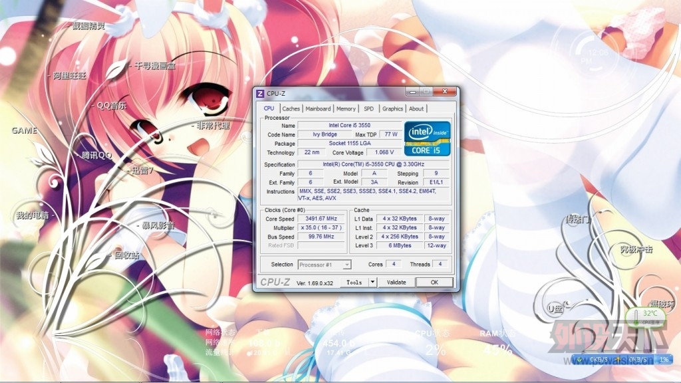Open the About tab
The image size is (681, 383).
pyautogui.click(x=416, y=108)
